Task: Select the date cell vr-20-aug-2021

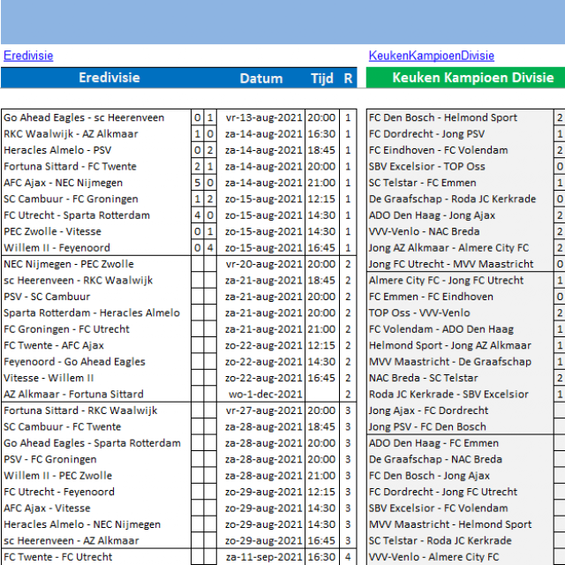Action: click(264, 264)
